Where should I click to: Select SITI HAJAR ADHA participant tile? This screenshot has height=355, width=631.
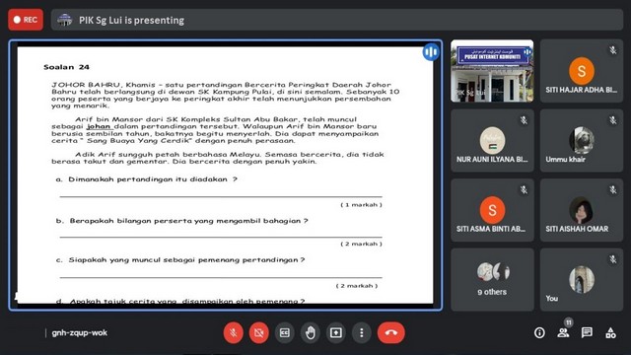582,71
